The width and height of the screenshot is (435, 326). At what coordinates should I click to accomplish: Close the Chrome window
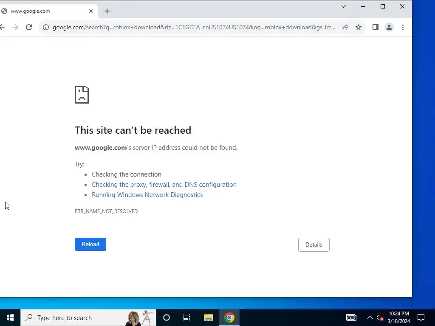pos(402,6)
